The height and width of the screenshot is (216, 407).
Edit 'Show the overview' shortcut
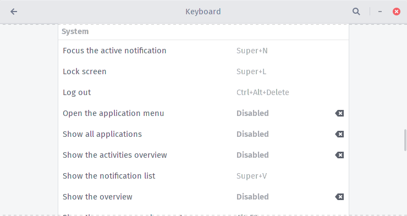204,197
